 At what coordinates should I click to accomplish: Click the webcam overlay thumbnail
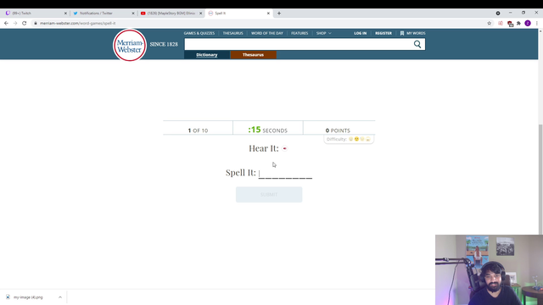click(489, 269)
